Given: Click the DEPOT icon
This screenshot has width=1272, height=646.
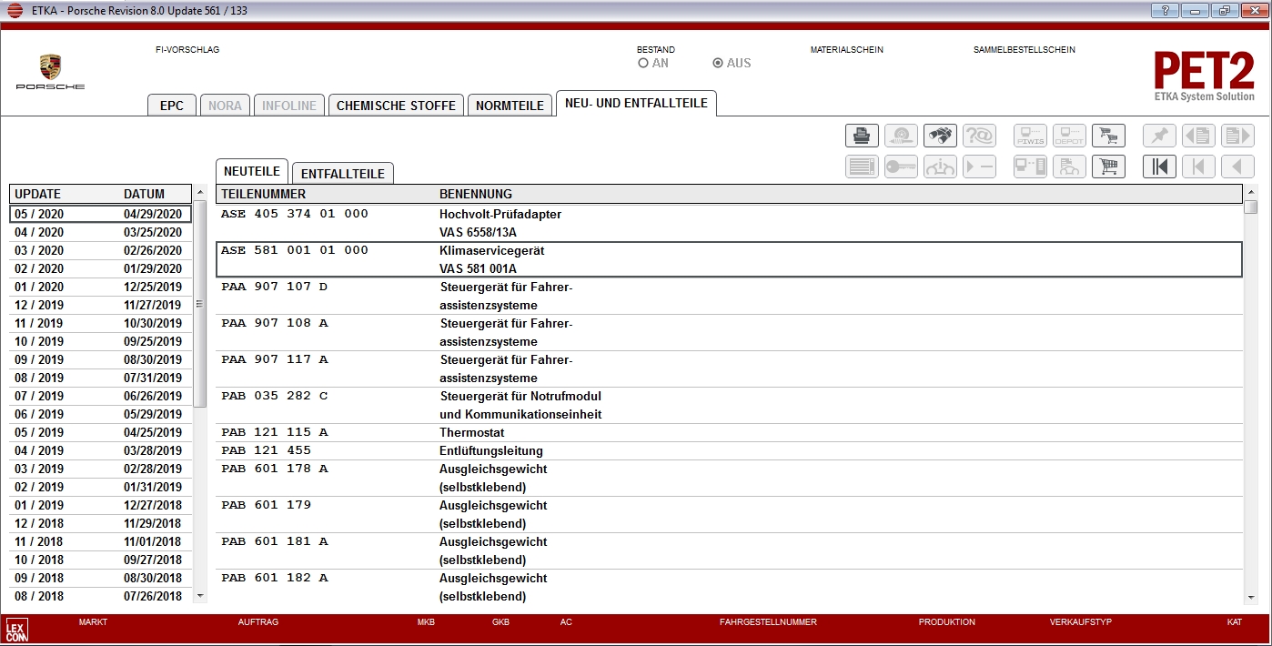Looking at the screenshot, I should pos(1069,136).
